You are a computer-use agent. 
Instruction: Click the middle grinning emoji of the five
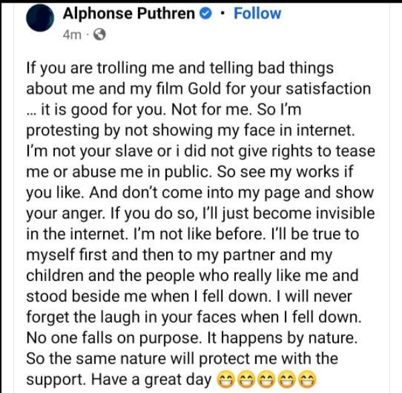(268, 380)
